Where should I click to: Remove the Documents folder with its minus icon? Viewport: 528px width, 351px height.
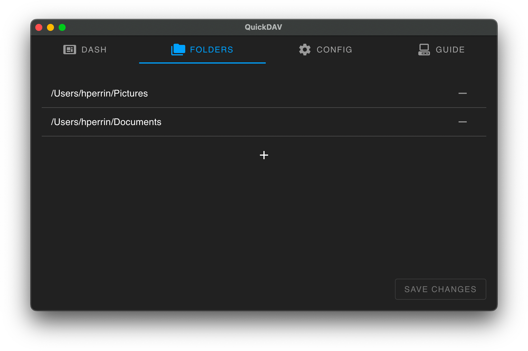pyautogui.click(x=463, y=122)
